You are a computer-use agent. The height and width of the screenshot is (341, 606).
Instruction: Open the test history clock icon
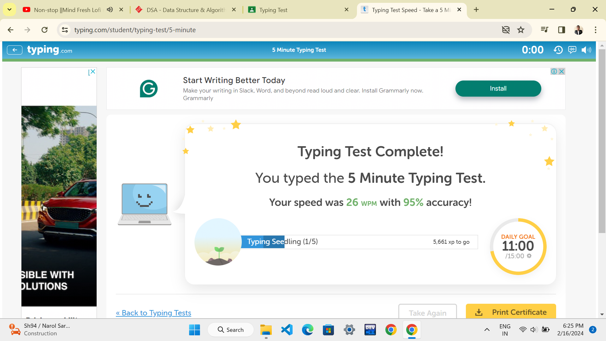(558, 50)
